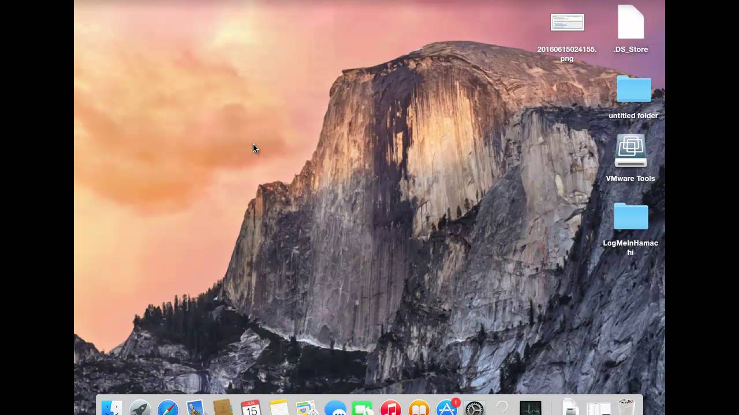This screenshot has width=739, height=415.
Task: Select the LogMeInHamachi folder
Action: tap(630, 216)
